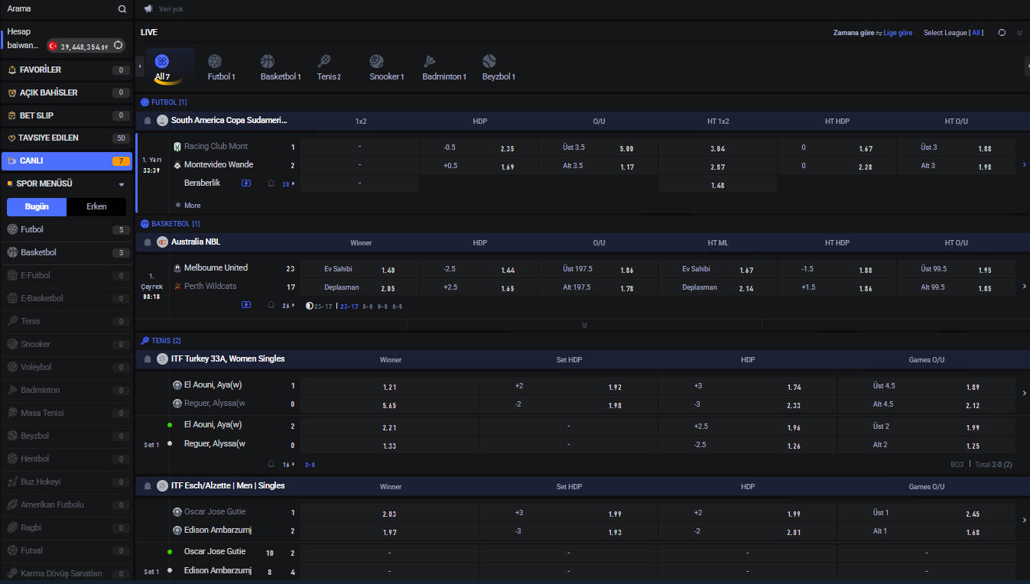Open Futbol in the sport menu

[x=67, y=229]
